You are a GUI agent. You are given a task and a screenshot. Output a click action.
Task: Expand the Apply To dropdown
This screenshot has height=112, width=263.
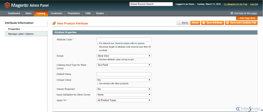coord(124,100)
